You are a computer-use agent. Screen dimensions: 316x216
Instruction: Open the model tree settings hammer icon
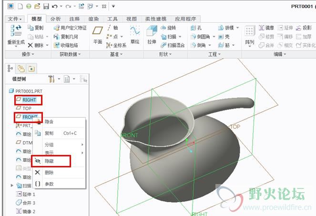51,79
